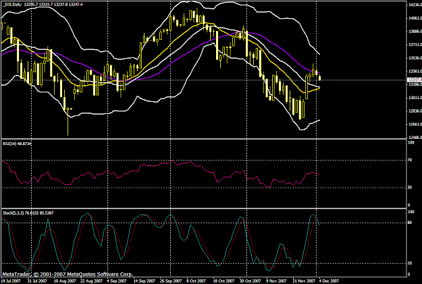Click the 80 level on Stochastic scale
This screenshot has height=284, width=422.
[x=410, y=223]
